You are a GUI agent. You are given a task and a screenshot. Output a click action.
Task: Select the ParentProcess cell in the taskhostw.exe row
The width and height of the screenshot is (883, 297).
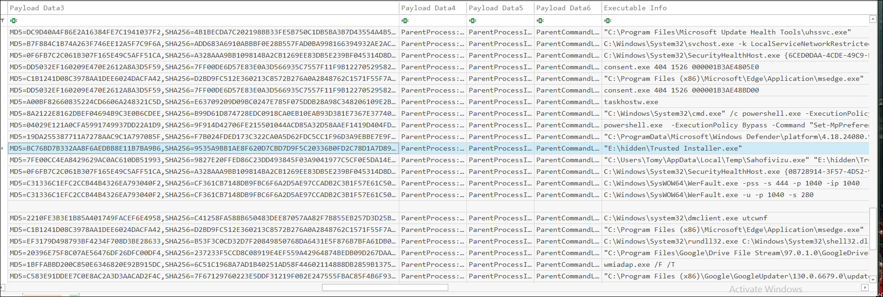tap(433, 102)
